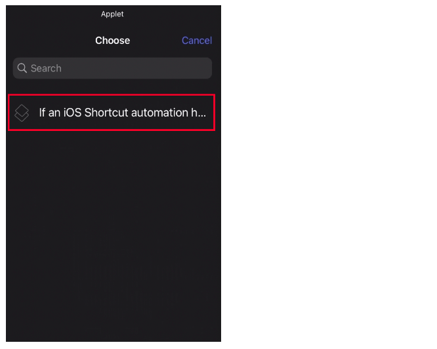Viewport: 437px width, 349px height.
Task: Click the stacked diamonds applet icon
Action: [x=22, y=113]
